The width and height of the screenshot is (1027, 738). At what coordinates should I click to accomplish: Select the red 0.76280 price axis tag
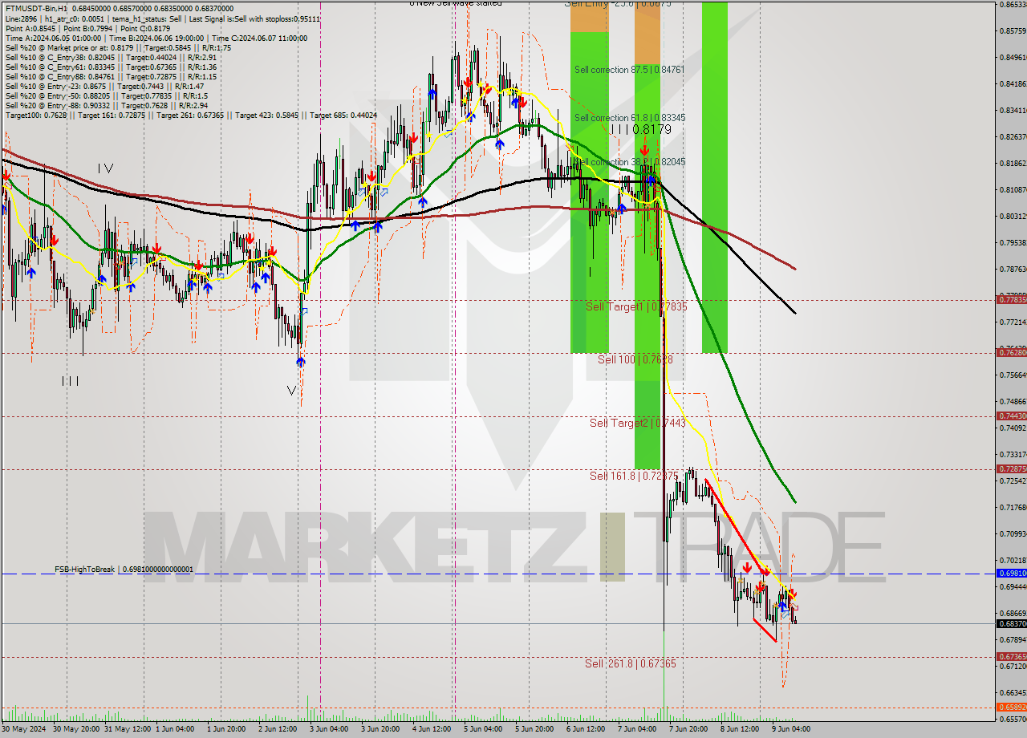pyautogui.click(x=1011, y=352)
